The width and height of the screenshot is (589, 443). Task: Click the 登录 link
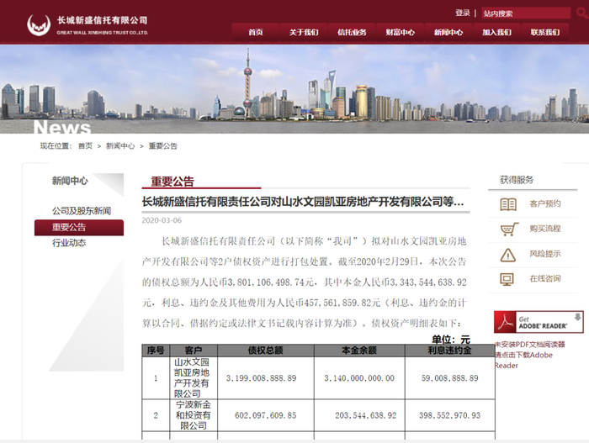pyautogui.click(x=463, y=13)
